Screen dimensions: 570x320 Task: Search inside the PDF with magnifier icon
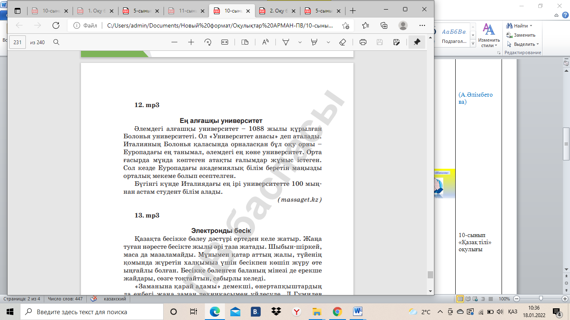[56, 42]
